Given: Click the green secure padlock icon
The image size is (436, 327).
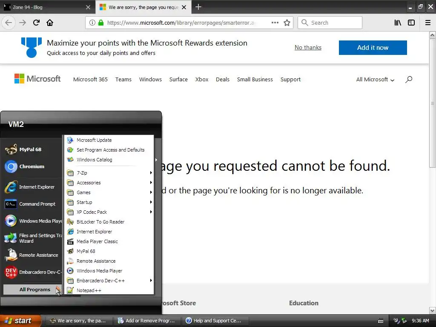Looking at the screenshot, I should click(x=101, y=23).
